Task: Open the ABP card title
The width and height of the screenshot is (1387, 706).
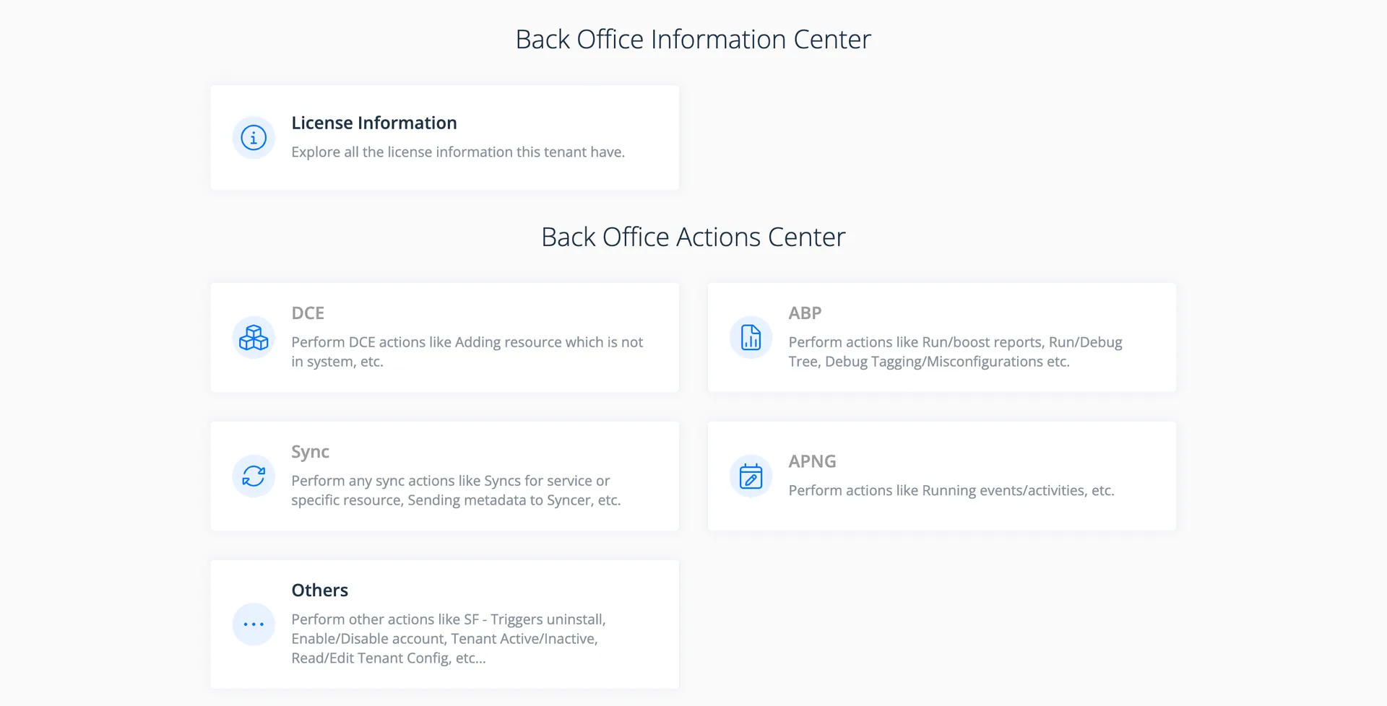Action: (805, 313)
